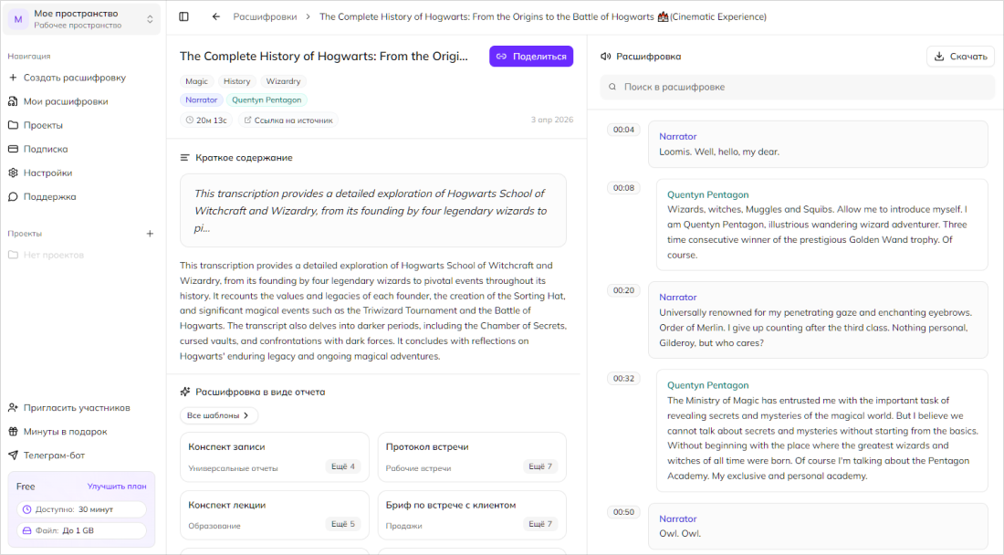Open Настройки in the sidebar

click(47, 173)
